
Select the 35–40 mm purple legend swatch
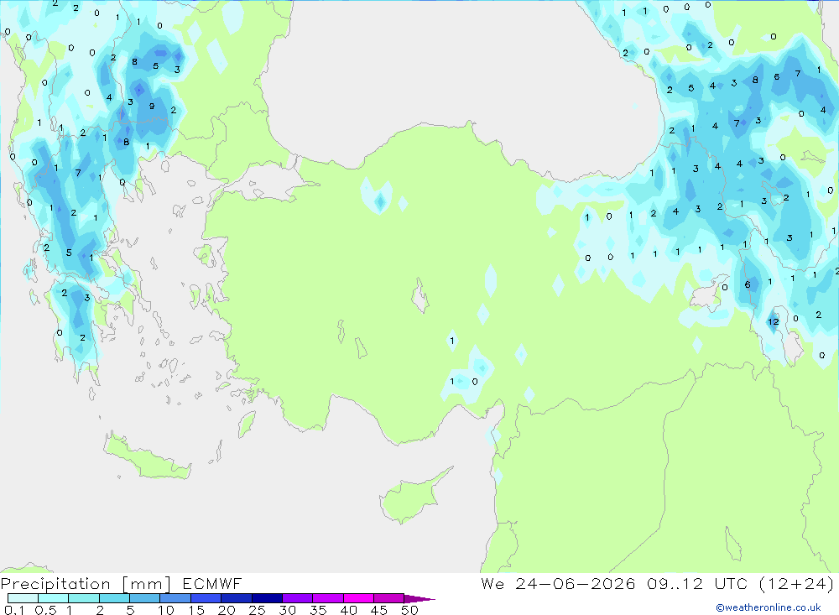pos(328,598)
